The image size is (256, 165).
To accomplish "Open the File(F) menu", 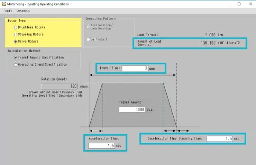I will pos(8,11).
